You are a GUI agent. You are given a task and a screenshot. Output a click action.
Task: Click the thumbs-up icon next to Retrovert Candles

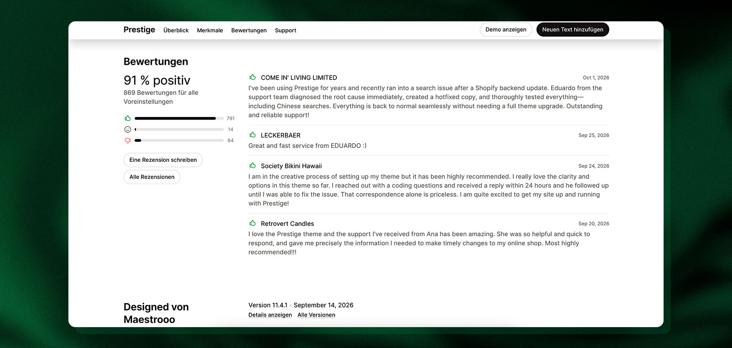[252, 223]
